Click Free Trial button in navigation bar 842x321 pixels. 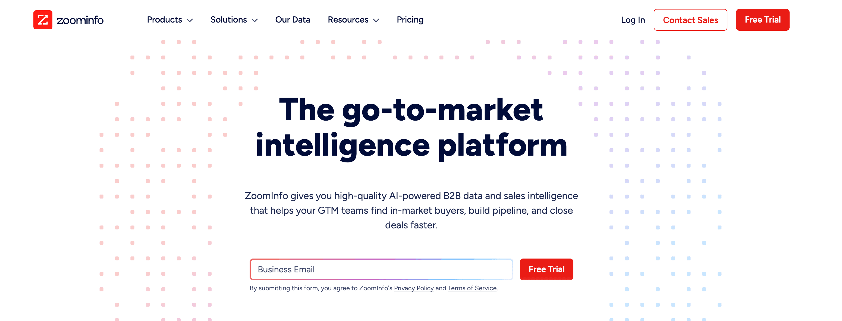[x=763, y=20]
